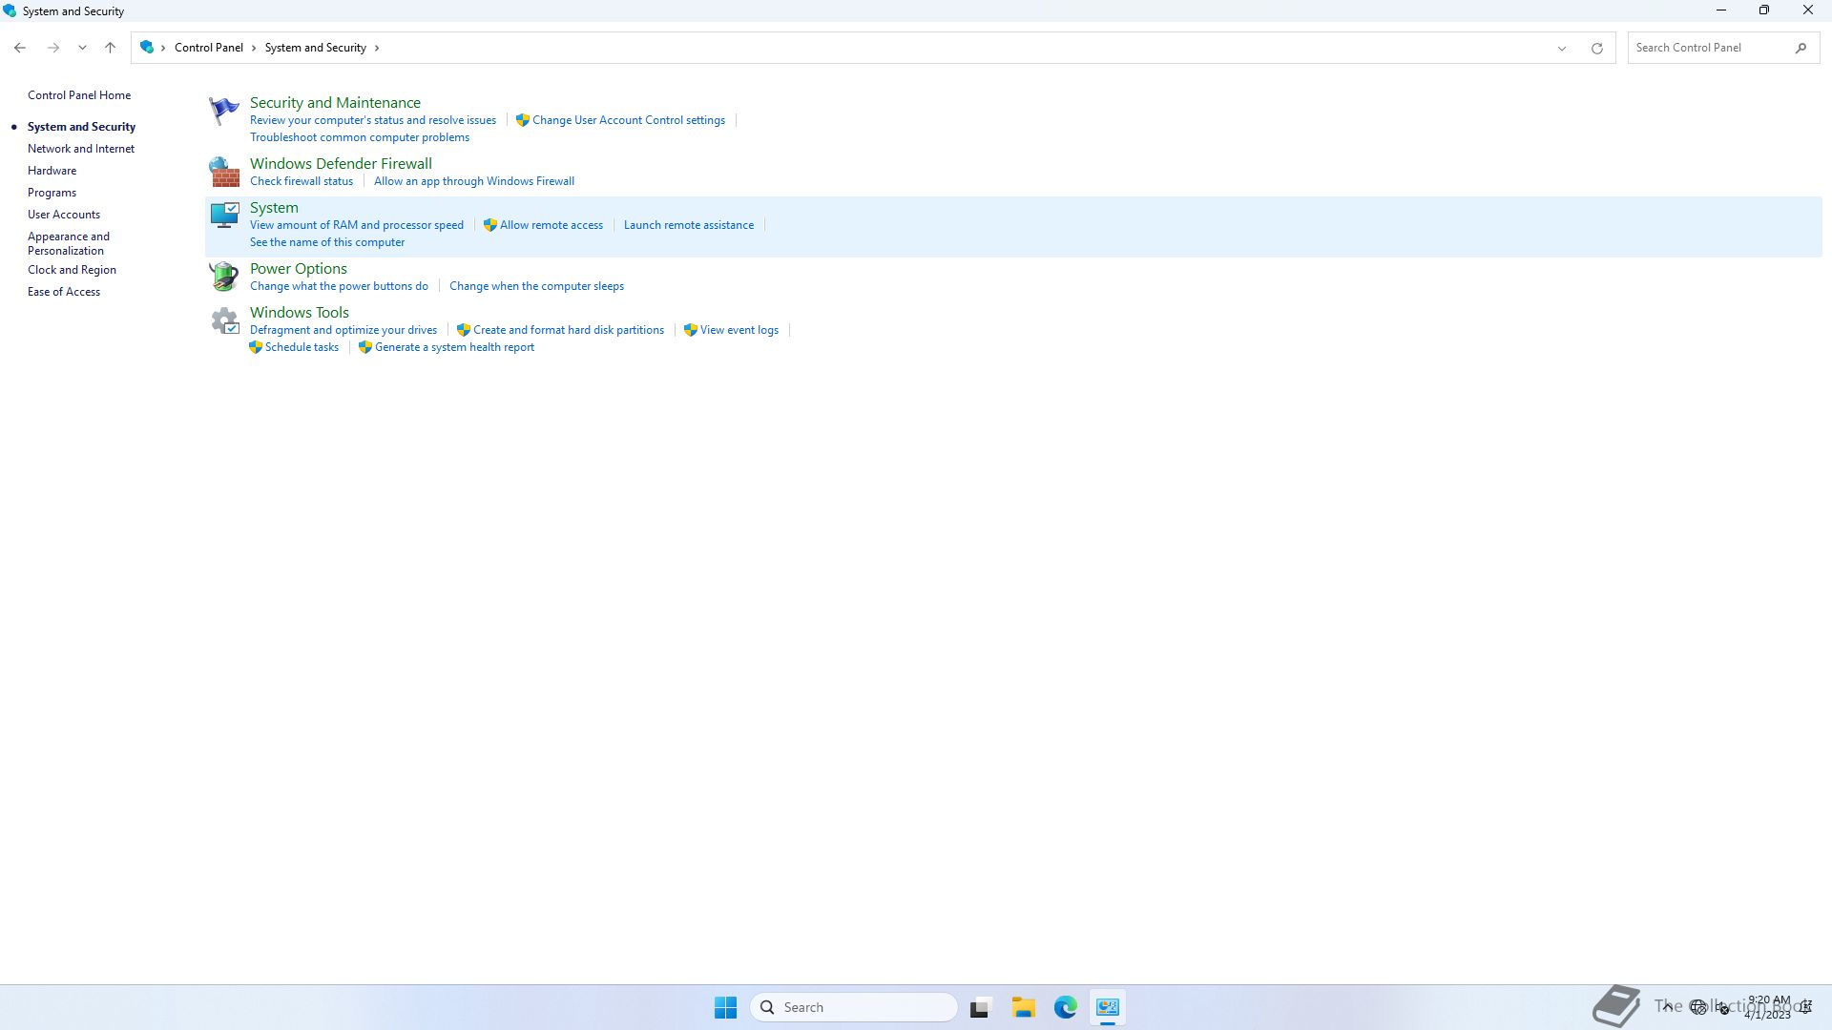Open Power Options heading
1832x1030 pixels.
pyautogui.click(x=299, y=268)
